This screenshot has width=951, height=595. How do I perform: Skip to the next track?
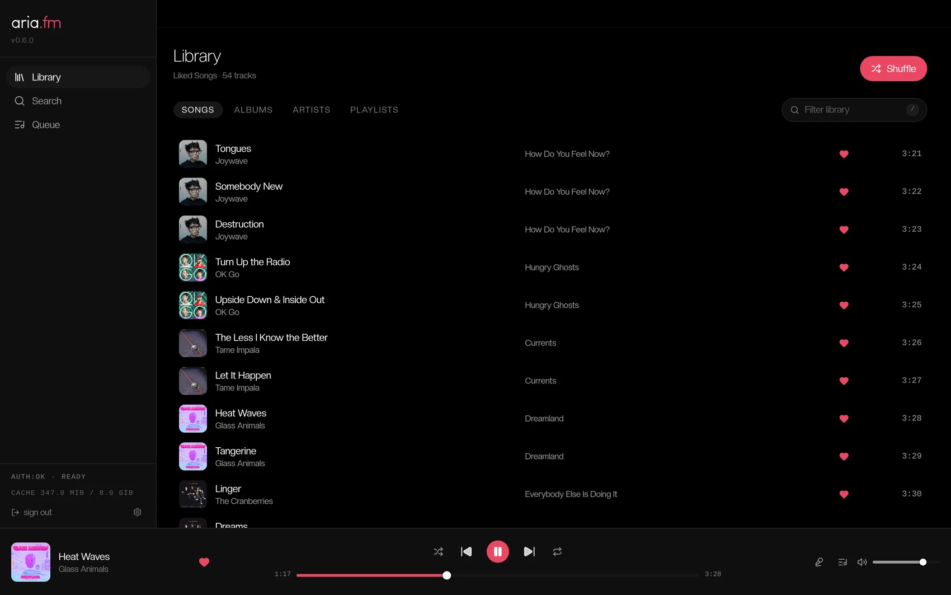[529, 551]
